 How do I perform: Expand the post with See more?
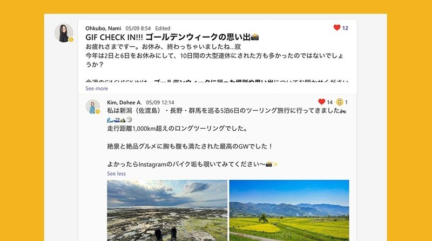(x=97, y=88)
